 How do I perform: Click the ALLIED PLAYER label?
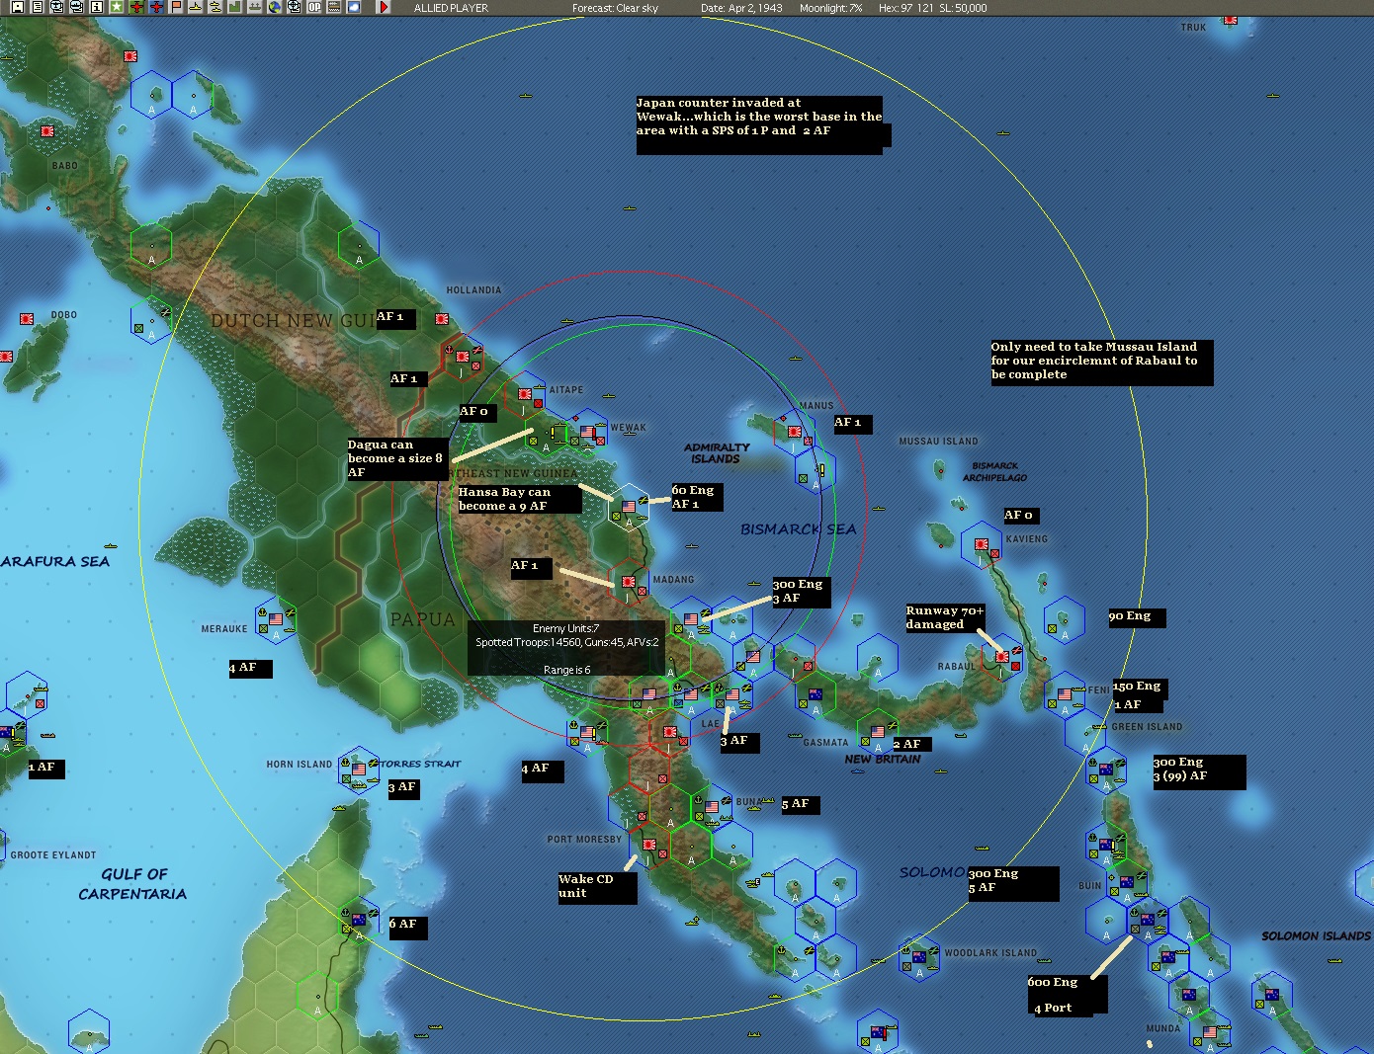[451, 8]
